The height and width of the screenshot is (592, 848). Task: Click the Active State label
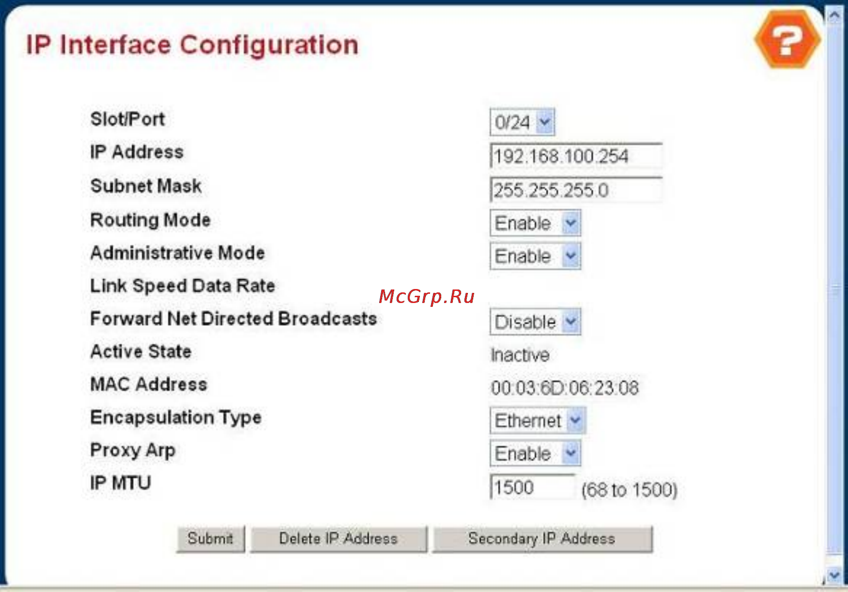[x=141, y=351]
